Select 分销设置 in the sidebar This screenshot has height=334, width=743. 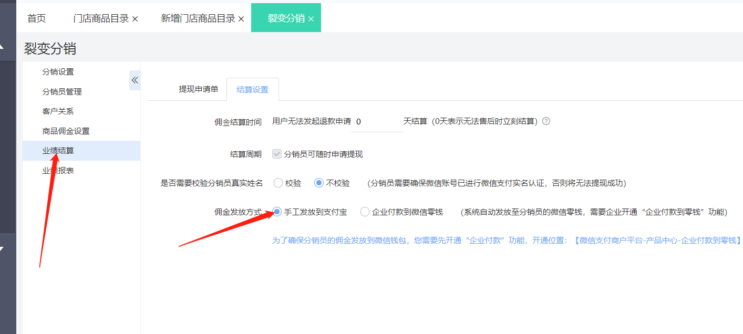click(x=59, y=71)
